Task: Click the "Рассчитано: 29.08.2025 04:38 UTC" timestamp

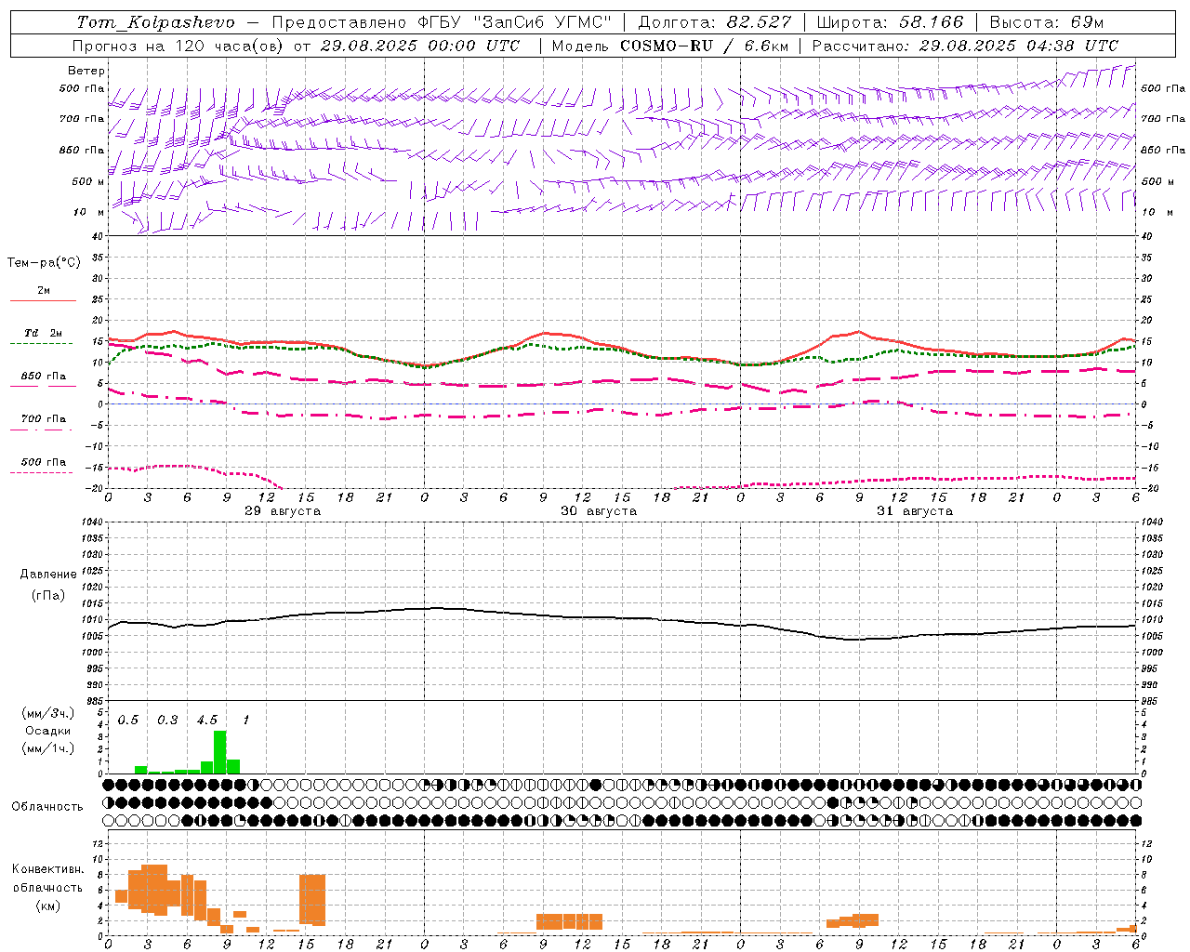Action: click(965, 46)
